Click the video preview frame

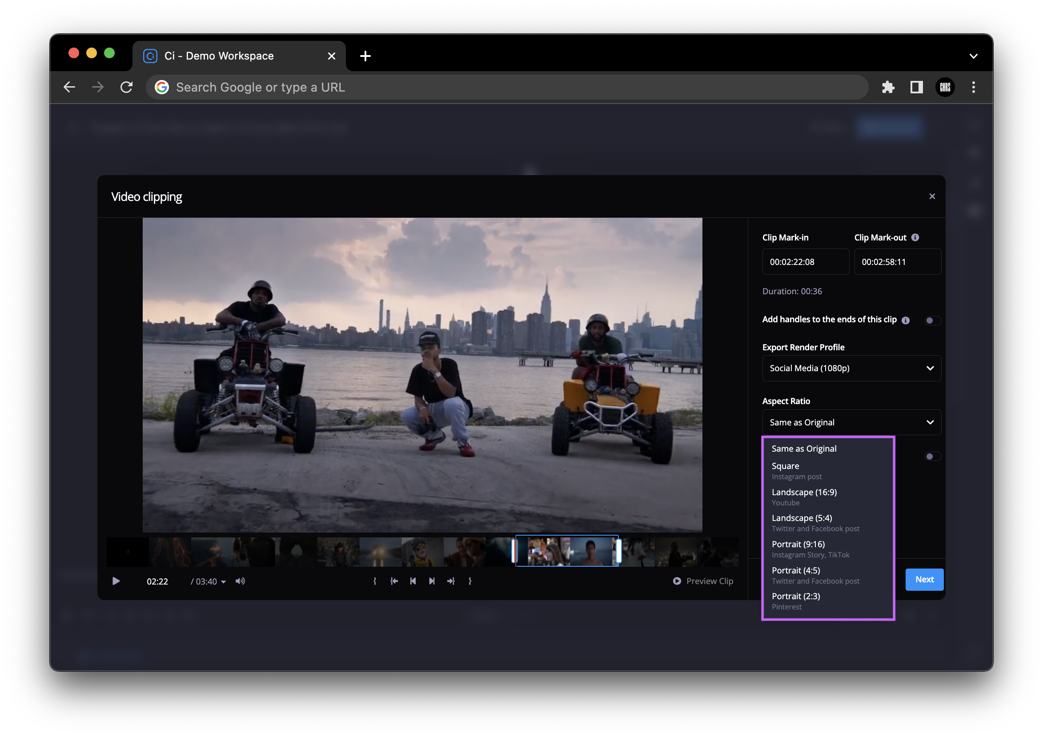pyautogui.click(x=422, y=375)
